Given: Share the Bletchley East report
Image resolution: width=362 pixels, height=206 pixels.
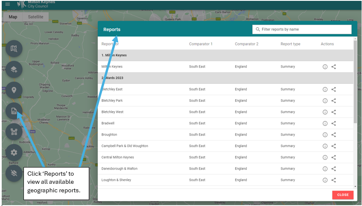Looking at the screenshot, I should tap(334, 89).
